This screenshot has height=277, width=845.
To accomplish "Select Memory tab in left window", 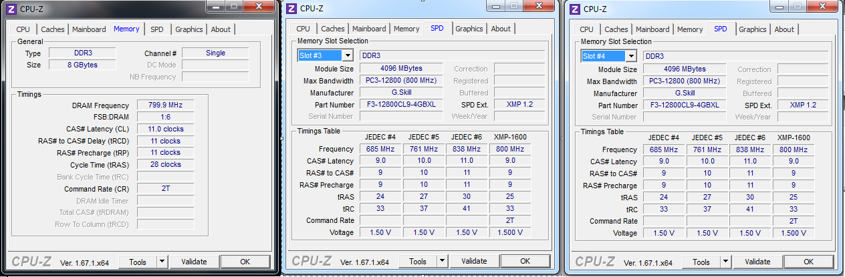I will point(127,29).
